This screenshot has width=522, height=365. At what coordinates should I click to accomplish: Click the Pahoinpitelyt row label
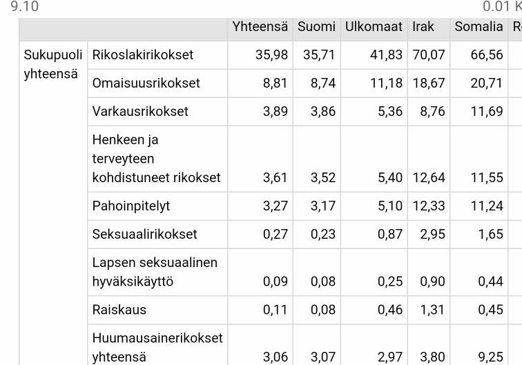click(131, 206)
